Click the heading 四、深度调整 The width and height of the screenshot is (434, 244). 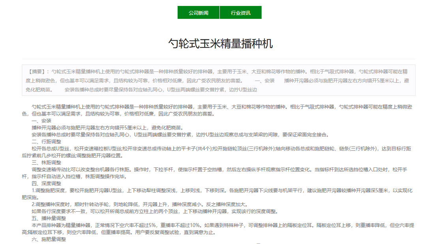(47, 183)
